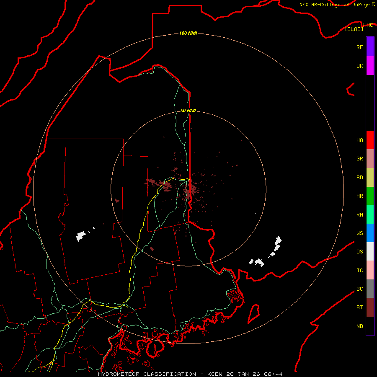This screenshot has height=377, width=377.
Task: Click the HA red legend swatch
Action: pyautogui.click(x=370, y=140)
